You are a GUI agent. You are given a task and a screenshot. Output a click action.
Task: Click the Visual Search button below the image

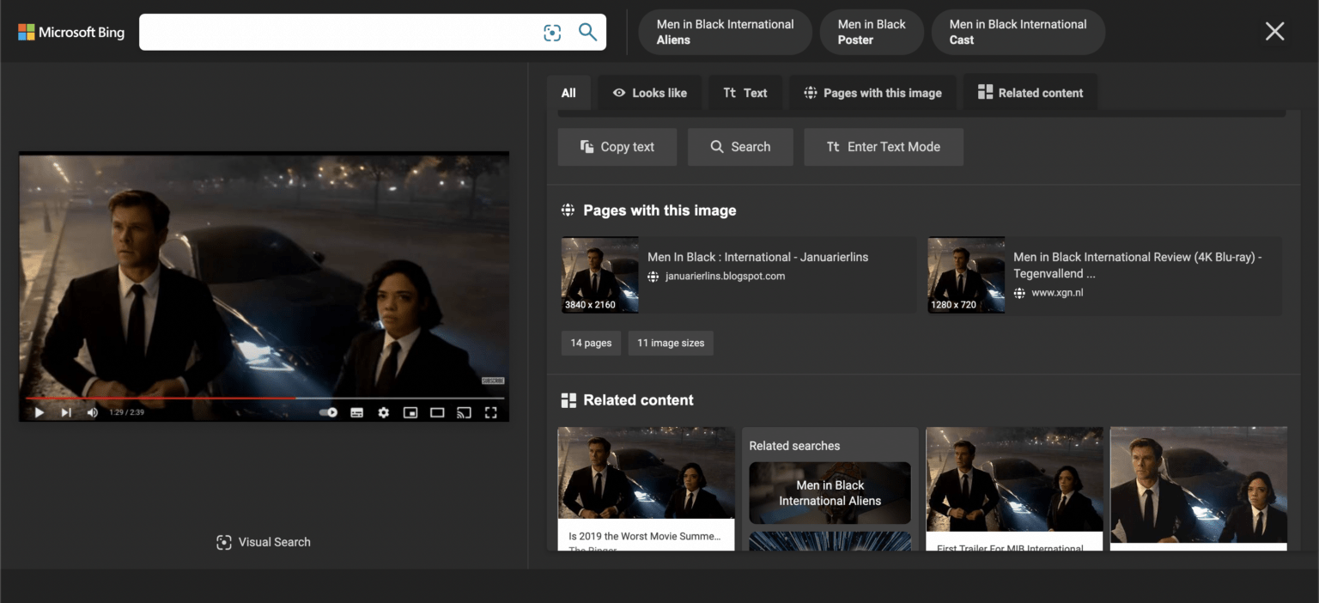(264, 542)
